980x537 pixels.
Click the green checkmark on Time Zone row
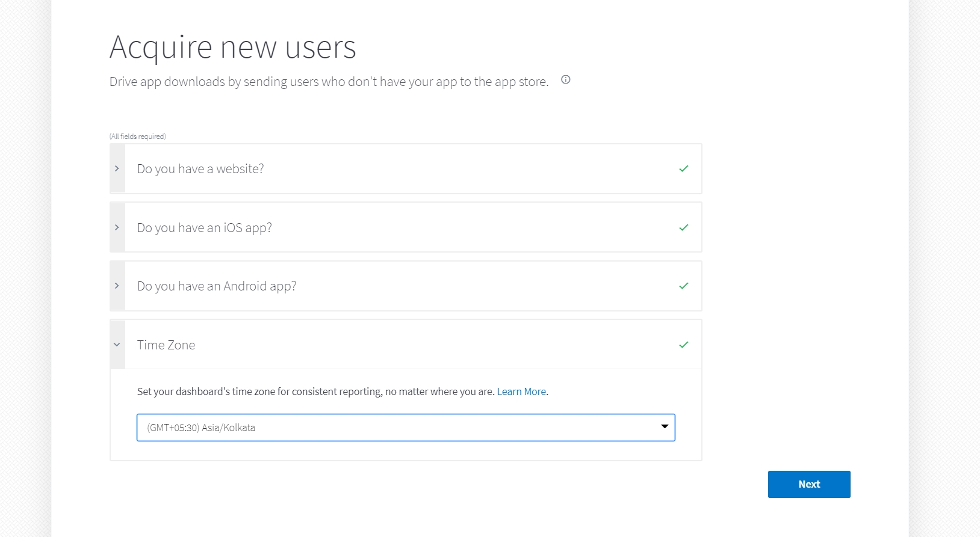click(x=683, y=345)
